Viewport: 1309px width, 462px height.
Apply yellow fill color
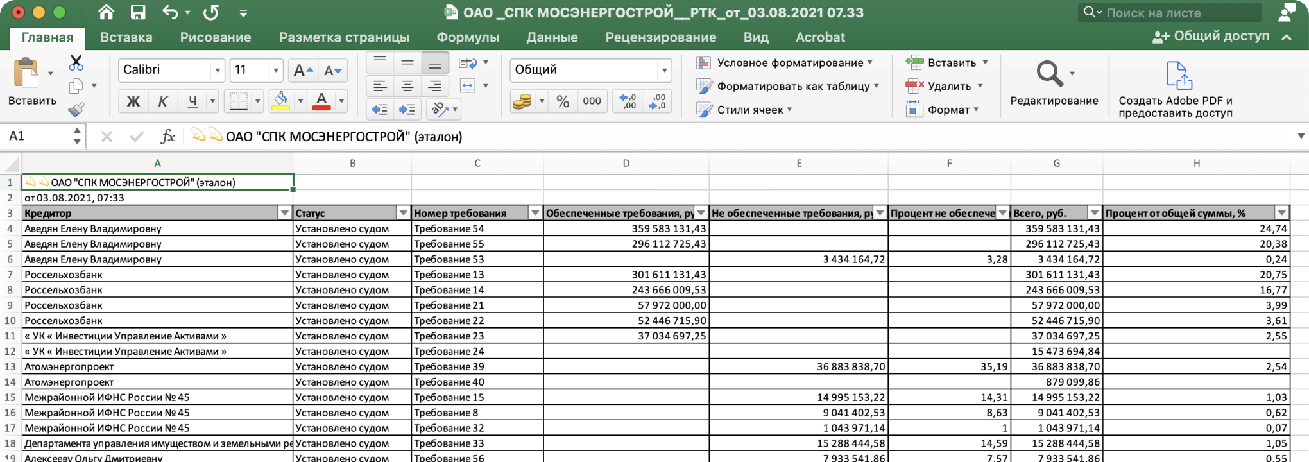point(280,101)
